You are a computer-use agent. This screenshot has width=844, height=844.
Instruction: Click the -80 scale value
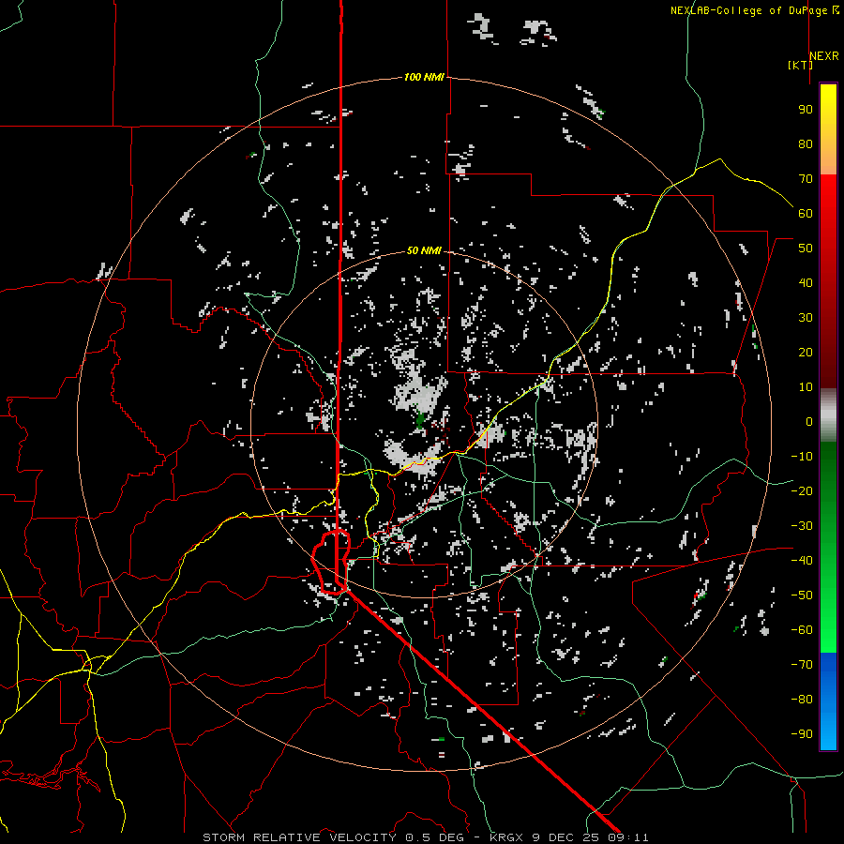[802, 700]
